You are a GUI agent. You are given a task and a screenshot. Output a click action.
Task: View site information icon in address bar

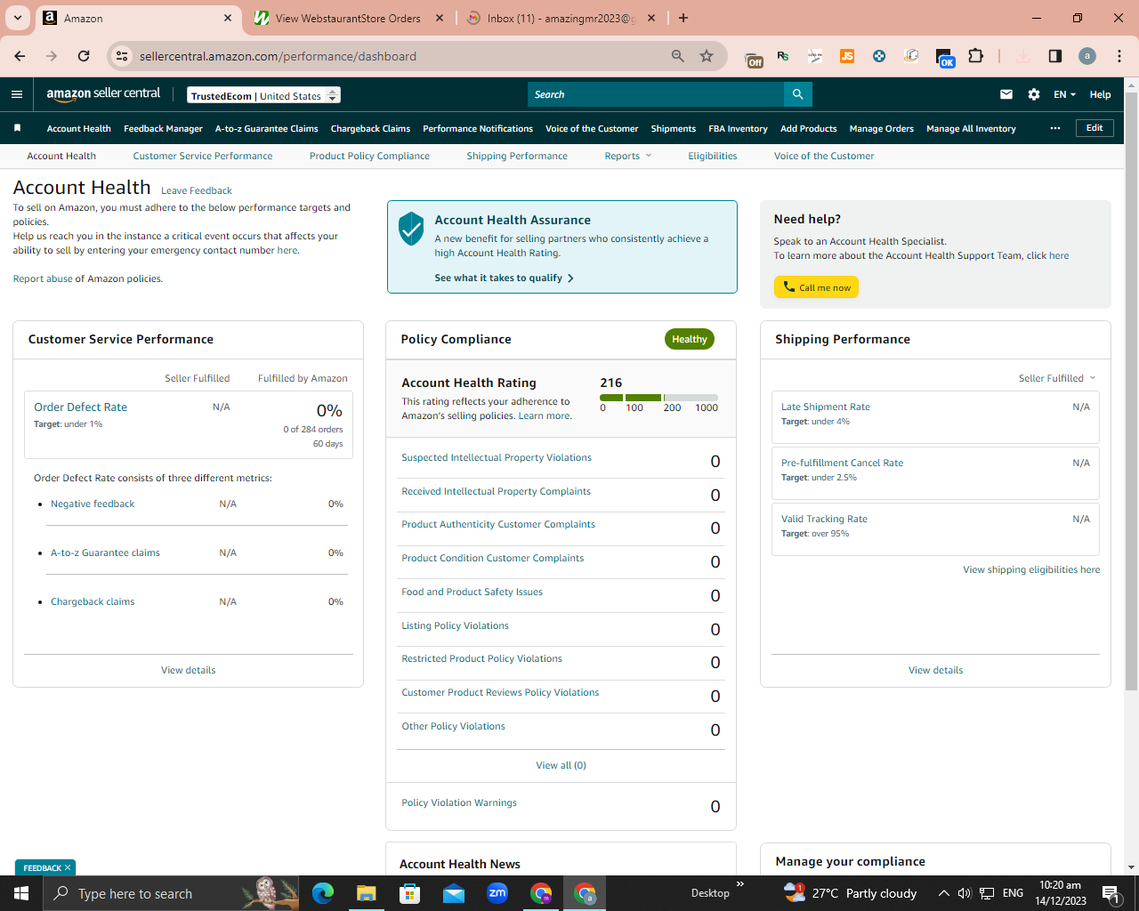(123, 56)
